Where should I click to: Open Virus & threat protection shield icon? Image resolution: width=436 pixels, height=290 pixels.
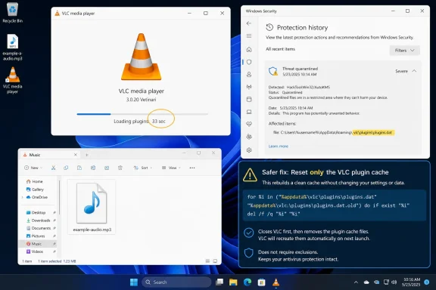pyautogui.click(x=249, y=62)
